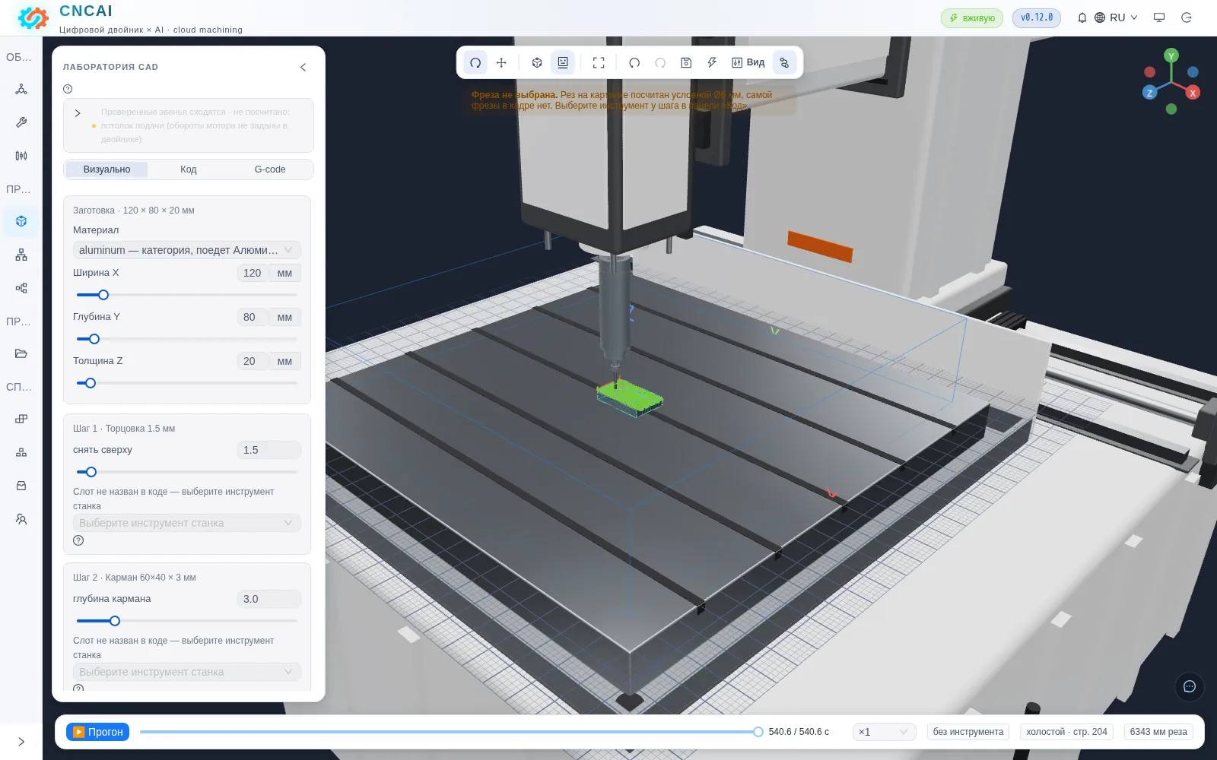Select the pan move tool in viewport toolbar
This screenshot has width=1217, height=760.
pos(501,62)
